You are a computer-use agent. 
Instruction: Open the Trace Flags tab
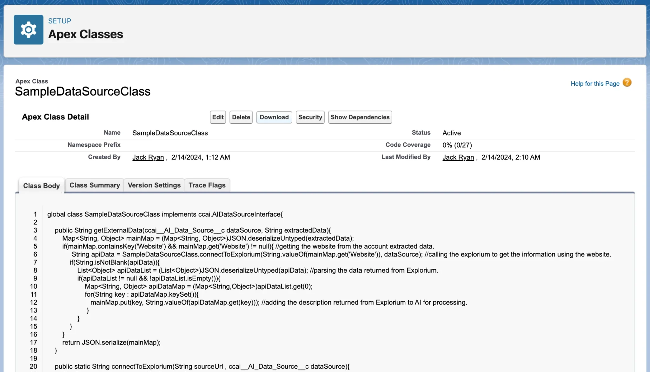coord(207,185)
